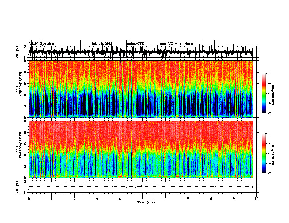
Task: Click the '5' tick on the time axis
Action: pos(143,199)
